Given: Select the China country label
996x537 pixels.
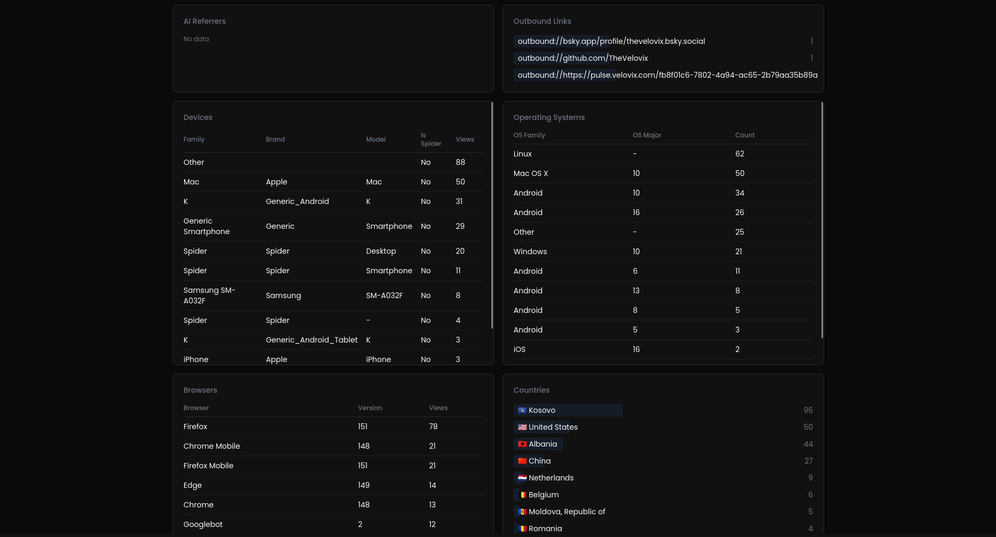Looking at the screenshot, I should pyautogui.click(x=540, y=461).
